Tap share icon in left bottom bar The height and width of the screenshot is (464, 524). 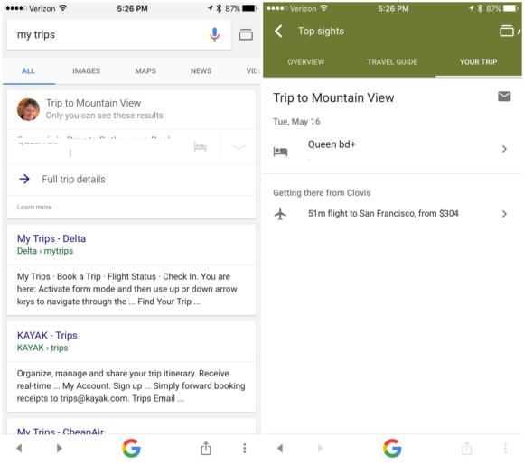tap(206, 448)
